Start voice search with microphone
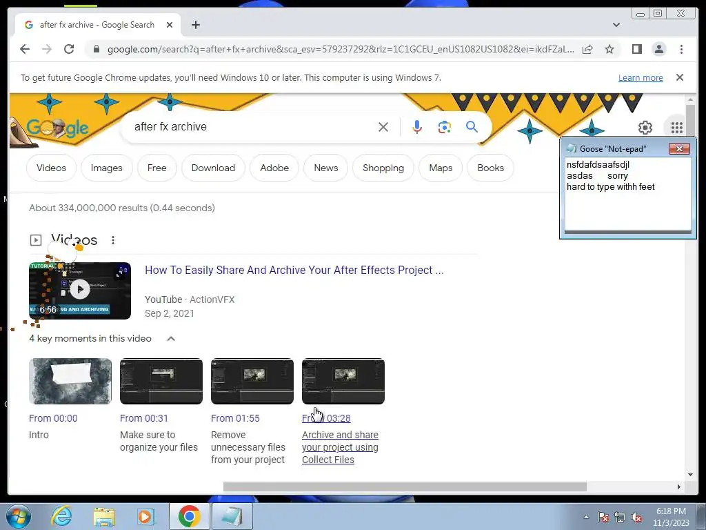This screenshot has width=706, height=530. coord(417,127)
